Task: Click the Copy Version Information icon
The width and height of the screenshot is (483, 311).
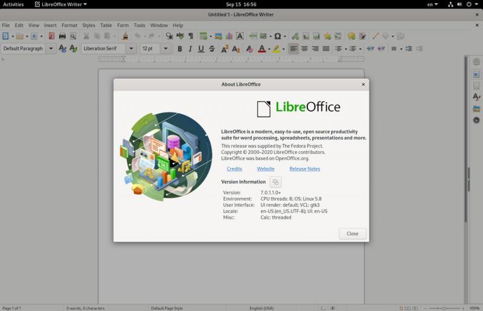Action: pos(275,182)
